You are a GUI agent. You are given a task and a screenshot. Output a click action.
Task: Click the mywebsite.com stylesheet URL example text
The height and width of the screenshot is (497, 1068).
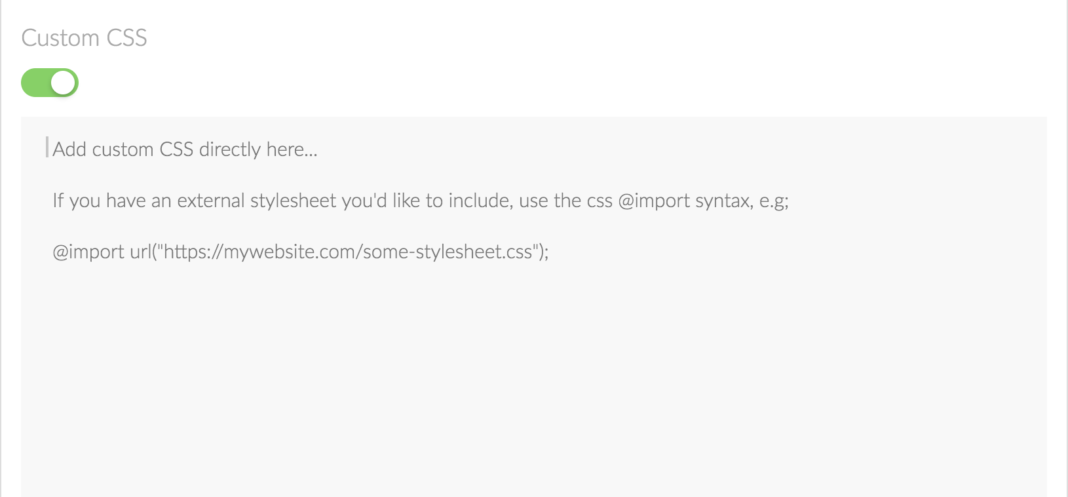[347, 252]
